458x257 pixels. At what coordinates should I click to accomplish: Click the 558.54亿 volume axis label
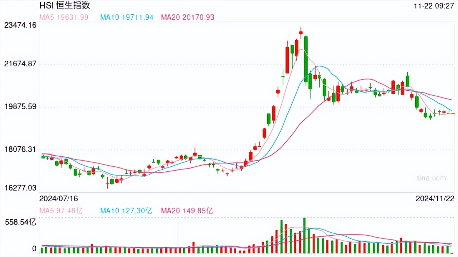coord(20,222)
